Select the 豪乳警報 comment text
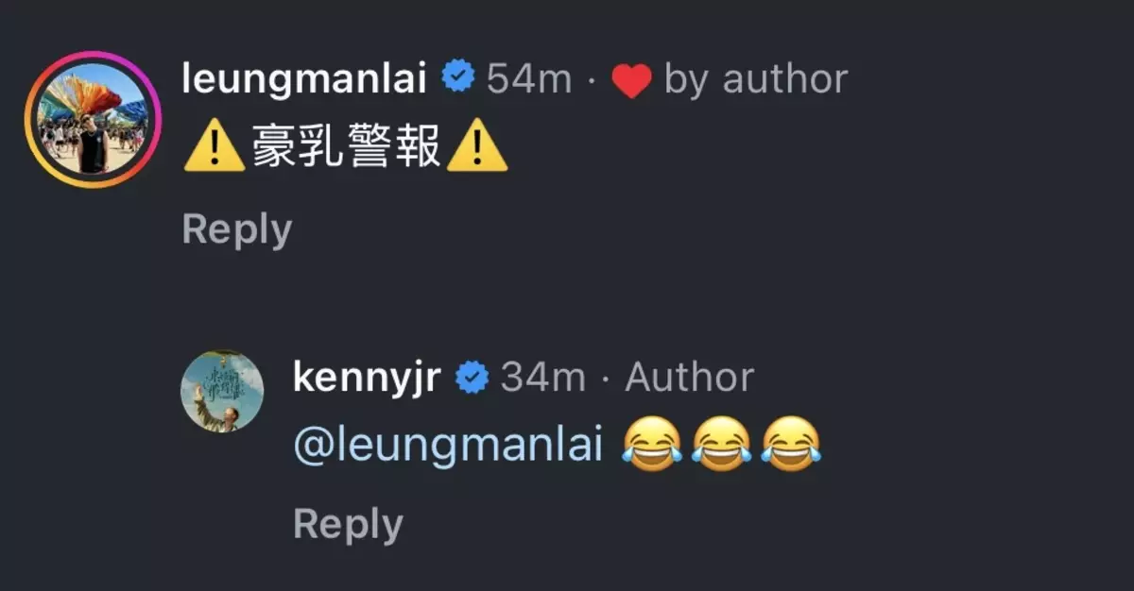 click(346, 150)
